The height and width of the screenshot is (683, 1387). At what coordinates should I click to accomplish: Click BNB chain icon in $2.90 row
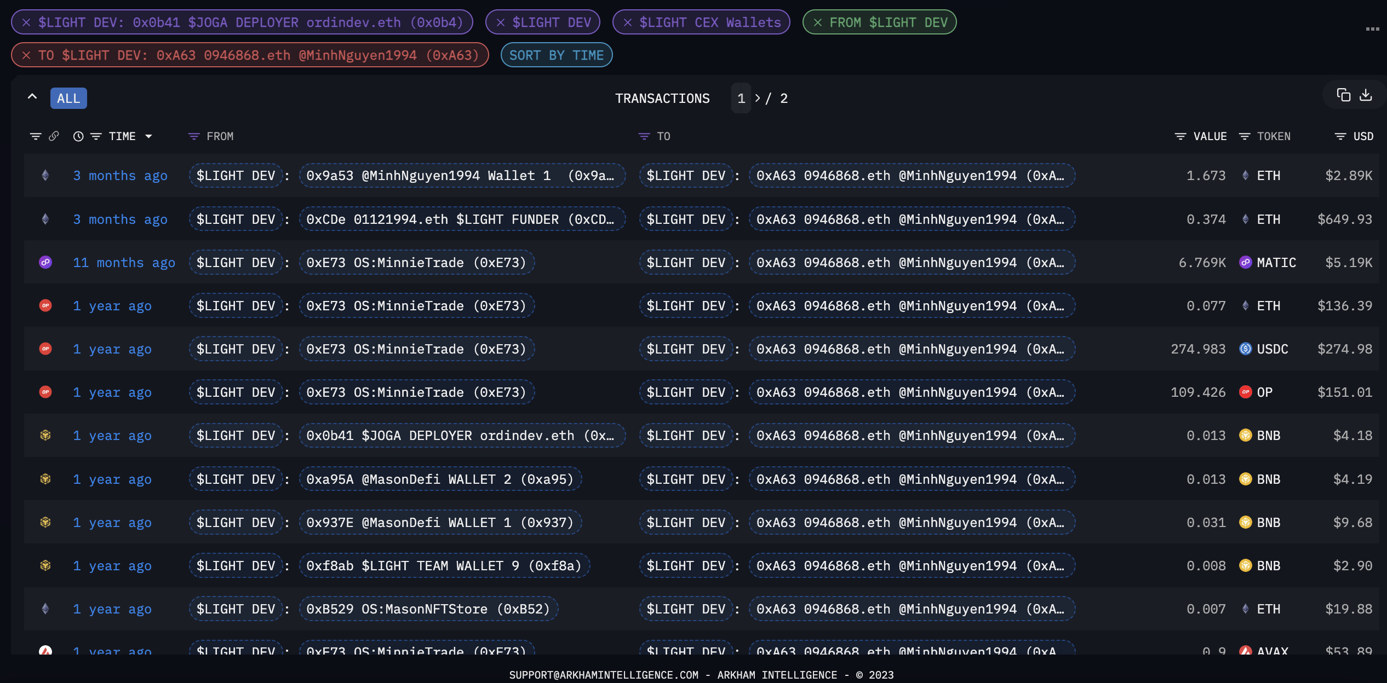tap(45, 566)
